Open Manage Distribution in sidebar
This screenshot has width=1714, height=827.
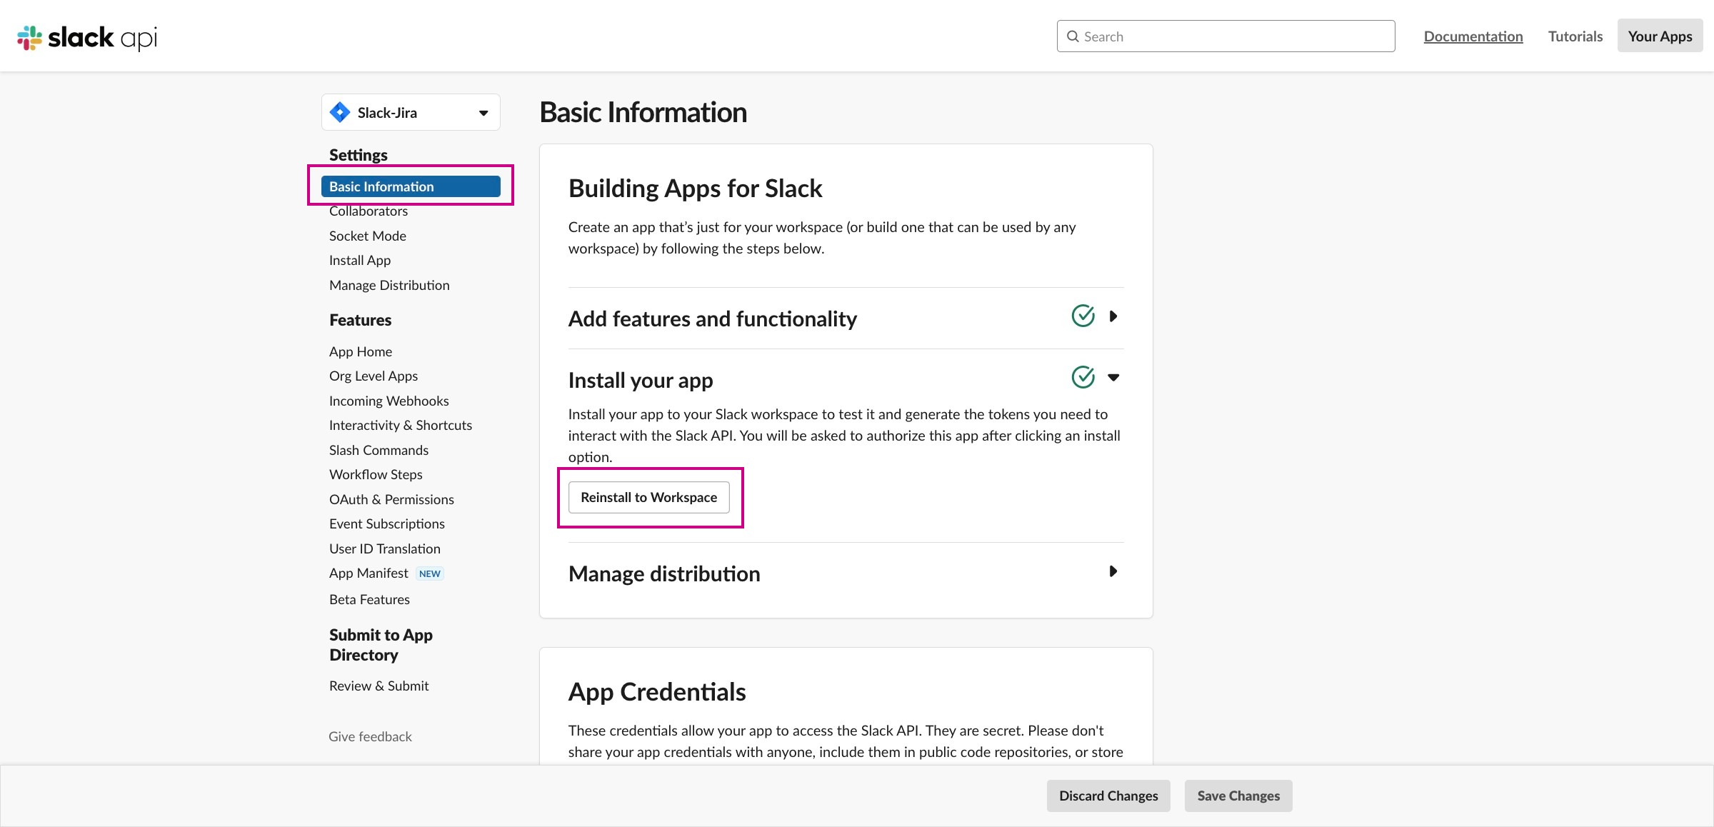tap(389, 285)
